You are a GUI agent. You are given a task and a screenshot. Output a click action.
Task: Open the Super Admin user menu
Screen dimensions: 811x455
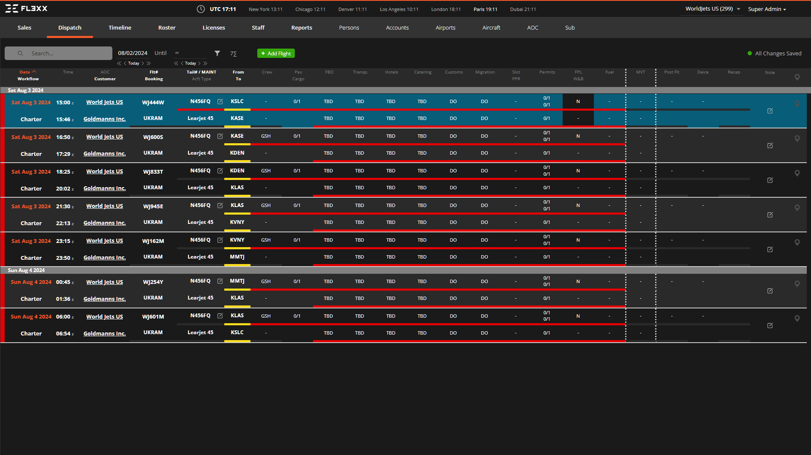tap(767, 9)
